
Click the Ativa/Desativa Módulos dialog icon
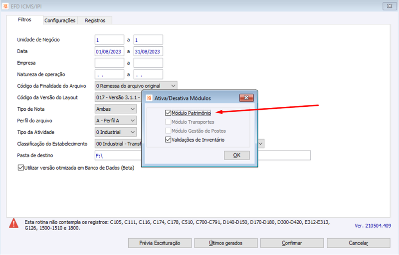(149, 98)
